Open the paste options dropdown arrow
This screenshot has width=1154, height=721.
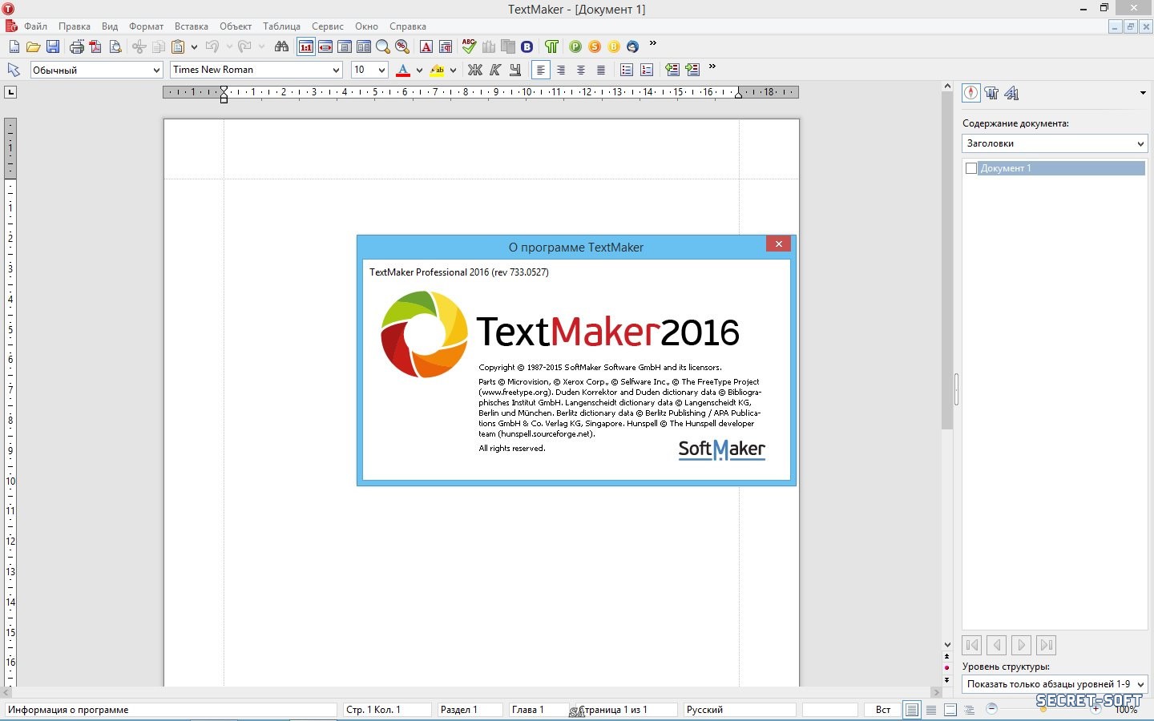click(194, 47)
